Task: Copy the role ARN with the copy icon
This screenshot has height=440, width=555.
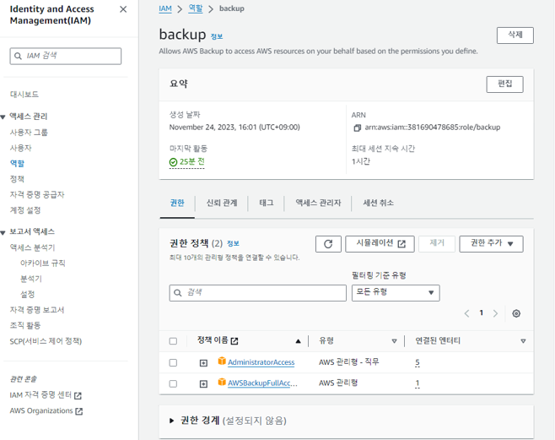Action: coord(357,128)
